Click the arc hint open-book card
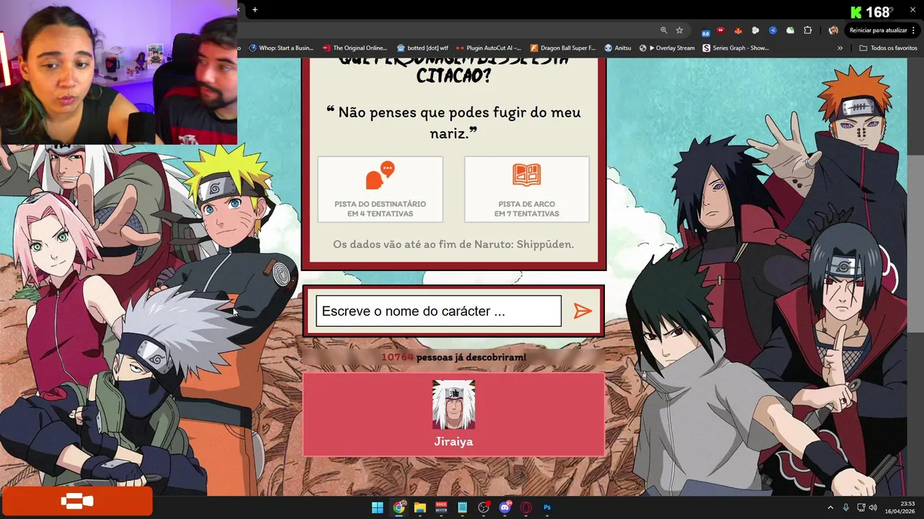This screenshot has width=924, height=519. click(x=527, y=190)
